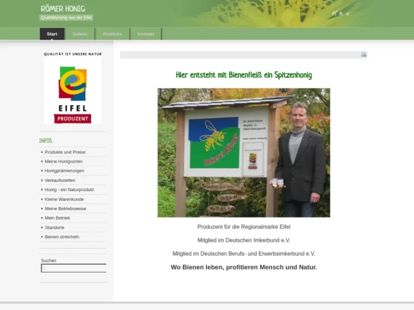Image resolution: width=414 pixels, height=310 pixels.
Task: Open Honig - ein Naturprodukt link
Action: 69,190
